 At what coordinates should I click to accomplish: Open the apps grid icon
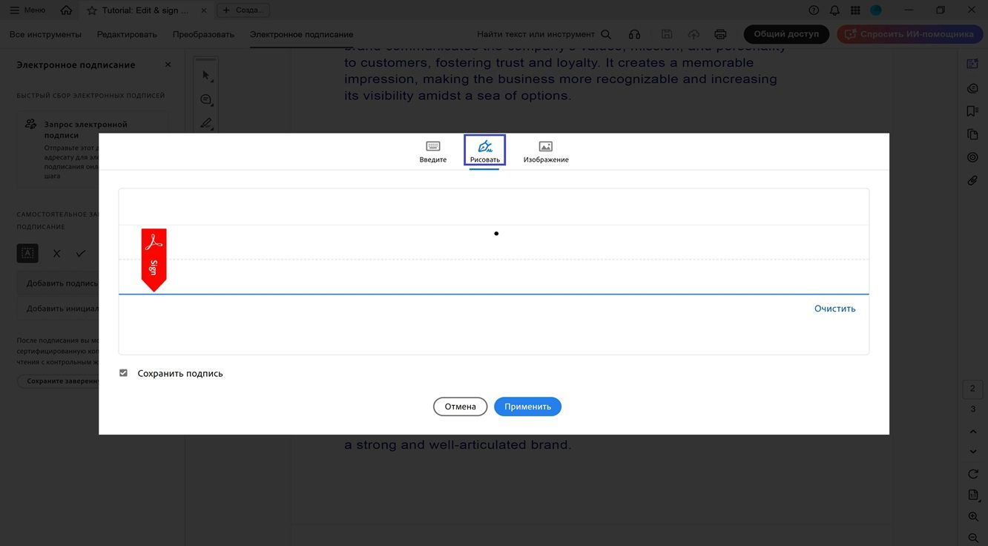[x=855, y=10]
